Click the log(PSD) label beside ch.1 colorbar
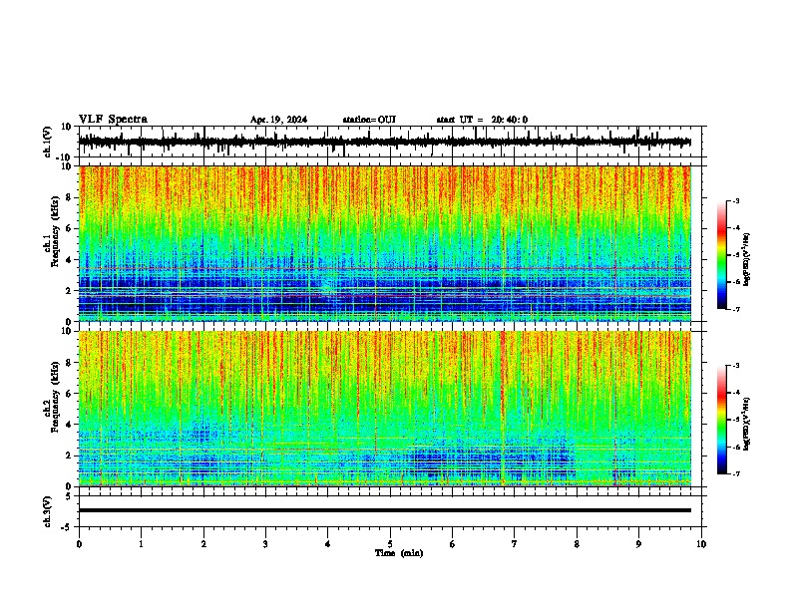 click(x=747, y=260)
